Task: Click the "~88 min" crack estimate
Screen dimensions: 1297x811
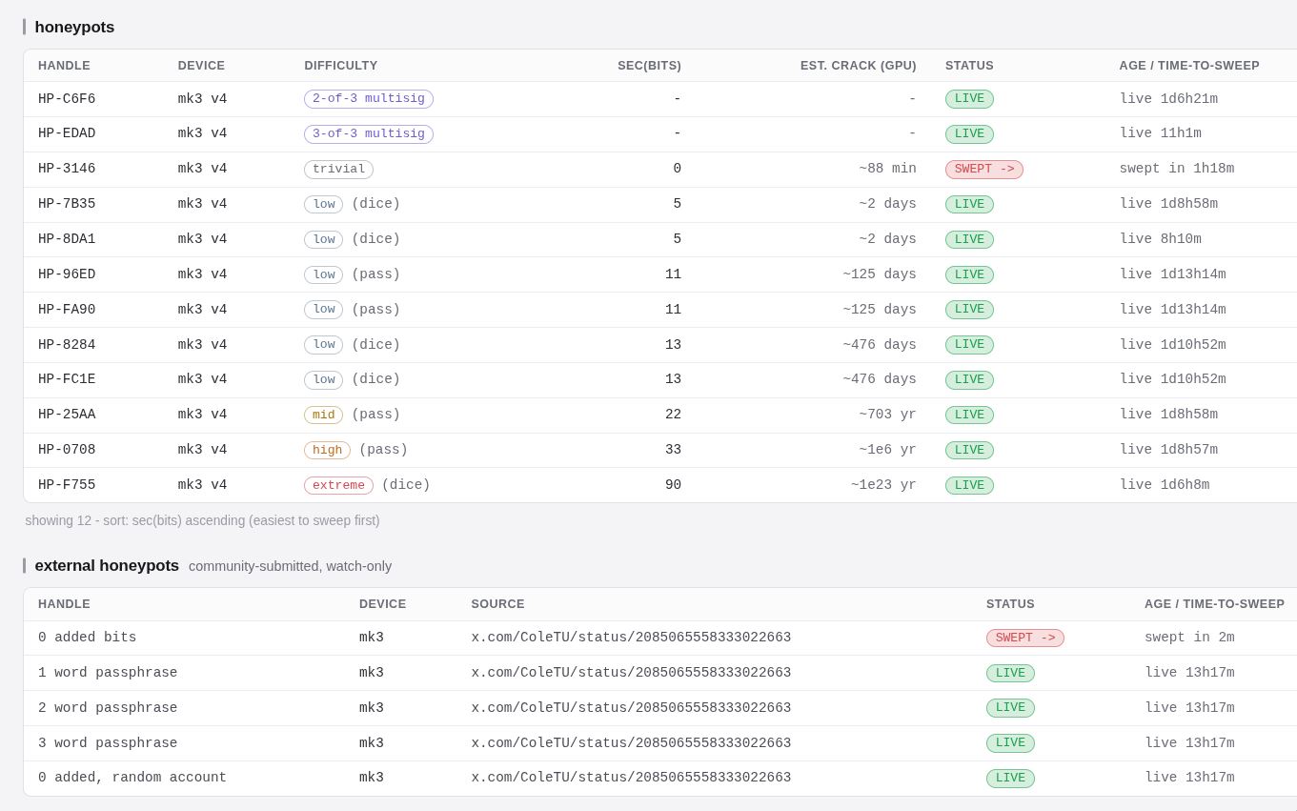Action: pos(887,169)
